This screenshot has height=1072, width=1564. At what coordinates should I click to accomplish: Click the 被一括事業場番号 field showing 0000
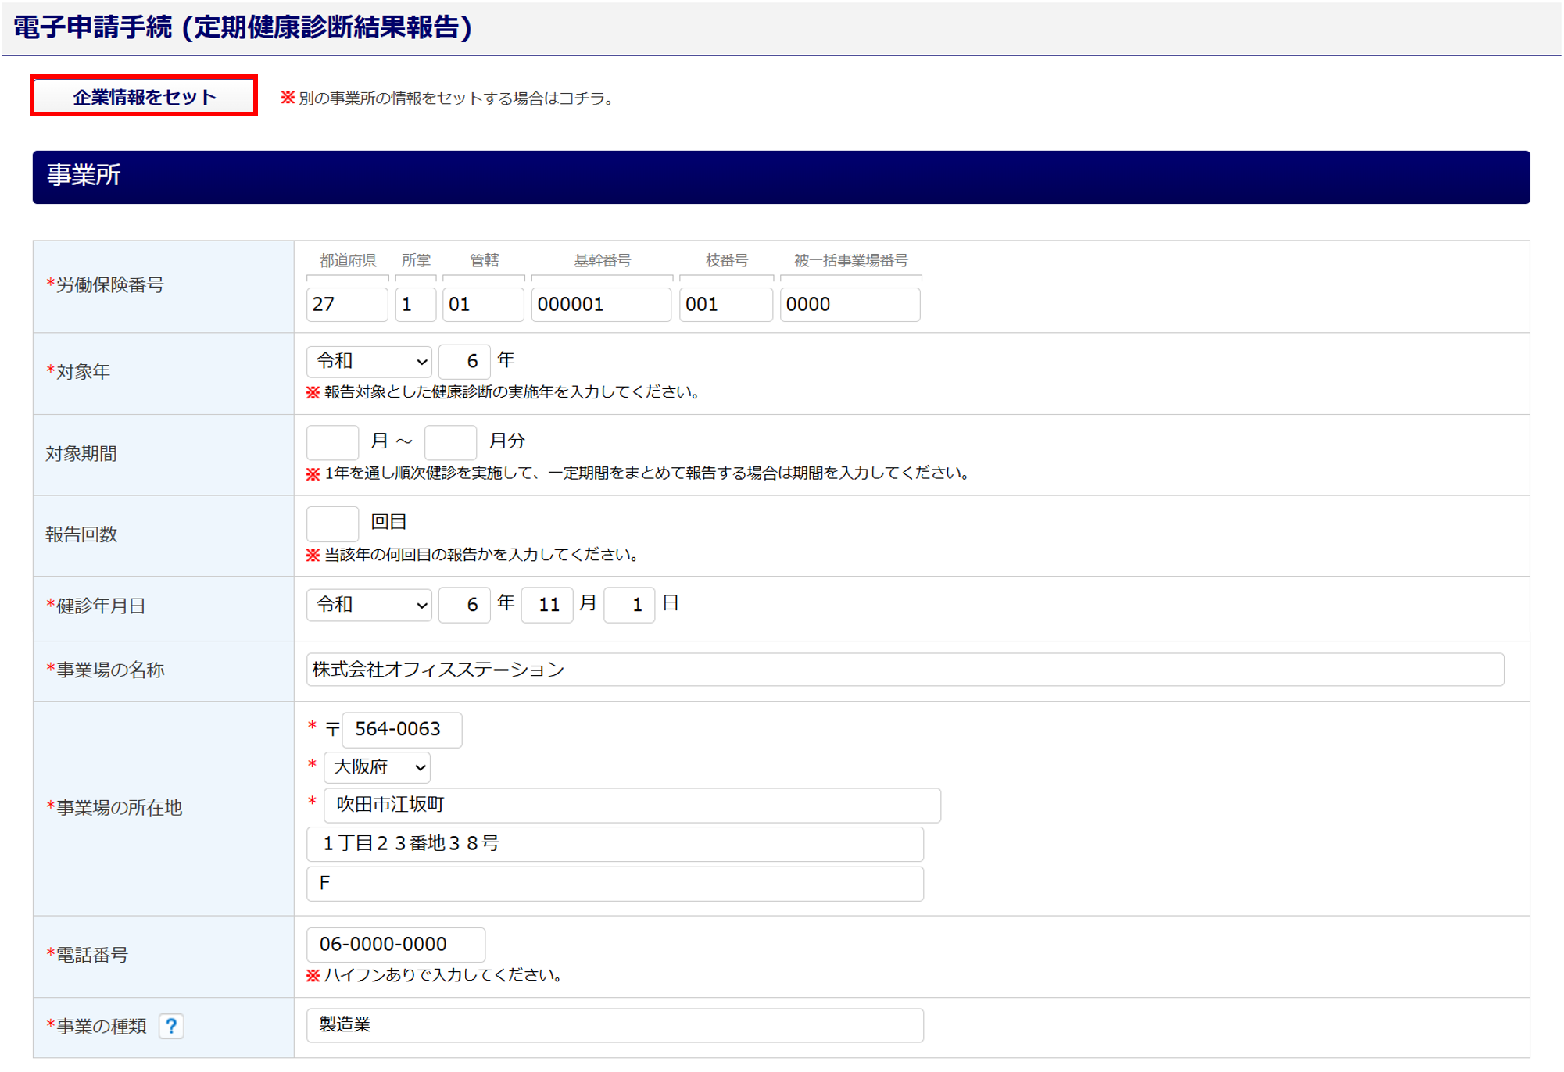pos(850,305)
